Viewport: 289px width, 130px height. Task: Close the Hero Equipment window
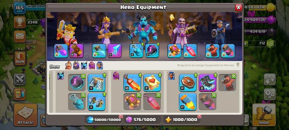pyautogui.click(x=238, y=7)
